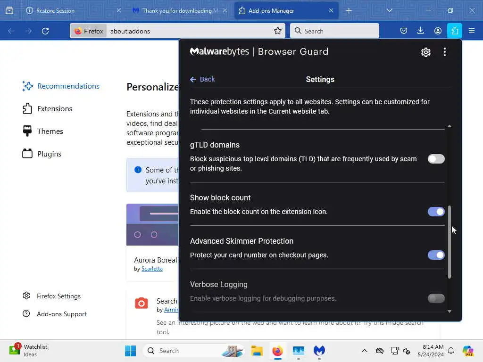483x362 pixels.
Task: Click the Extensions puzzle toolbar button
Action: 454,31
